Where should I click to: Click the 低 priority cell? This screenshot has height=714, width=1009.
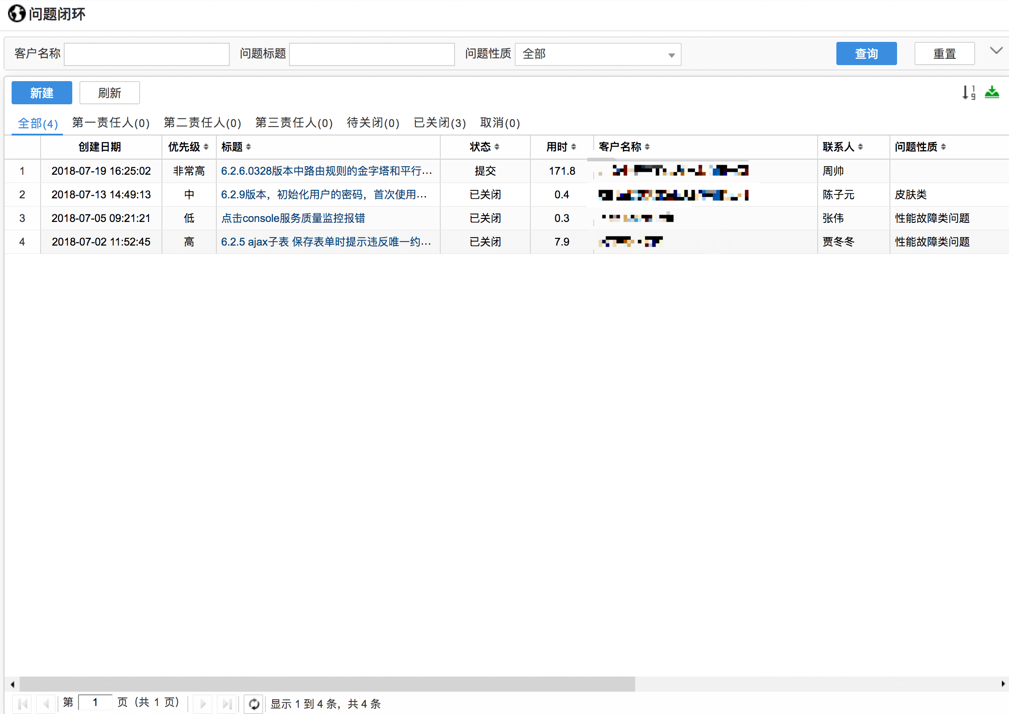click(x=189, y=218)
